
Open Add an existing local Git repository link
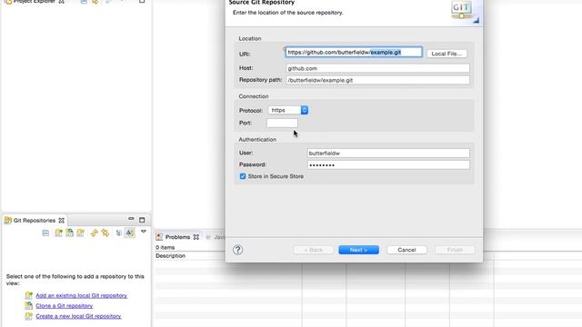(81, 295)
